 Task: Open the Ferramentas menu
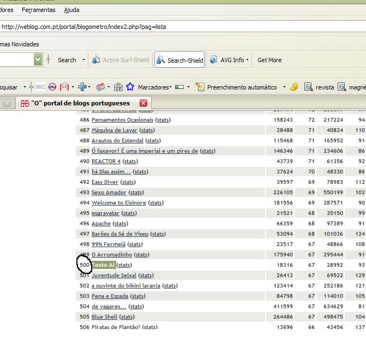[39, 10]
